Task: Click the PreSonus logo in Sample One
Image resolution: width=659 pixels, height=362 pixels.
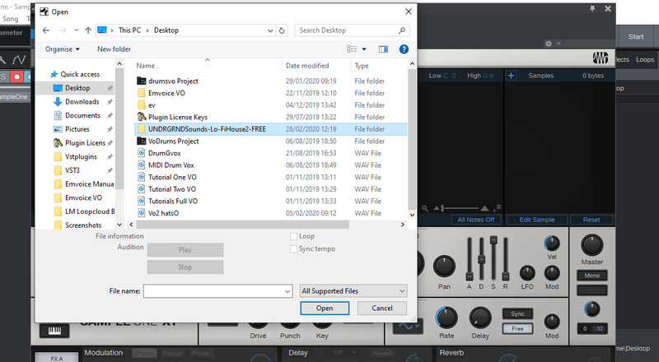Action: (601, 58)
